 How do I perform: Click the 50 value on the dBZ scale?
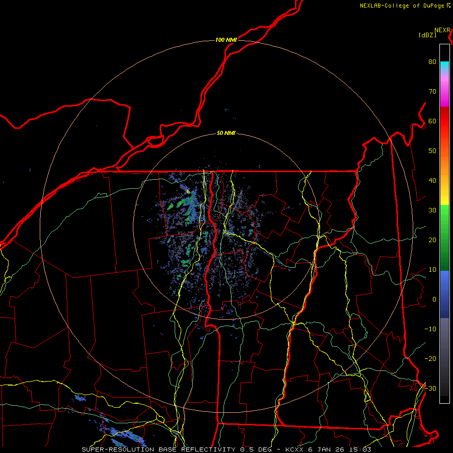pyautogui.click(x=432, y=151)
